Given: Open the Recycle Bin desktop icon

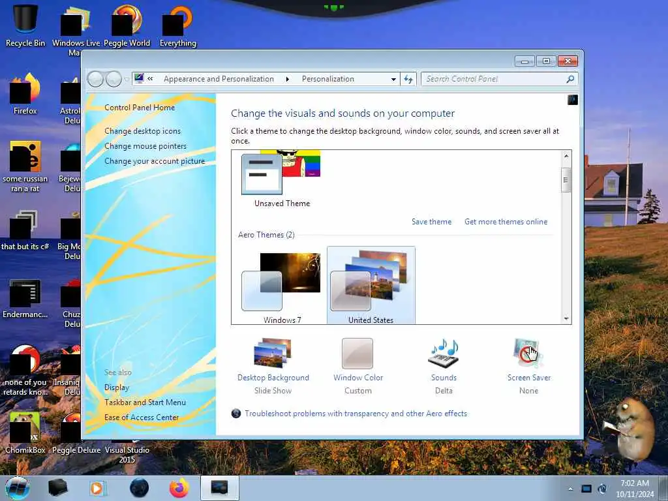Looking at the screenshot, I should click(25, 25).
